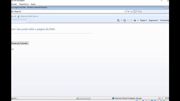
Task: Click the status bar security lock icon
Action: coord(159,98)
